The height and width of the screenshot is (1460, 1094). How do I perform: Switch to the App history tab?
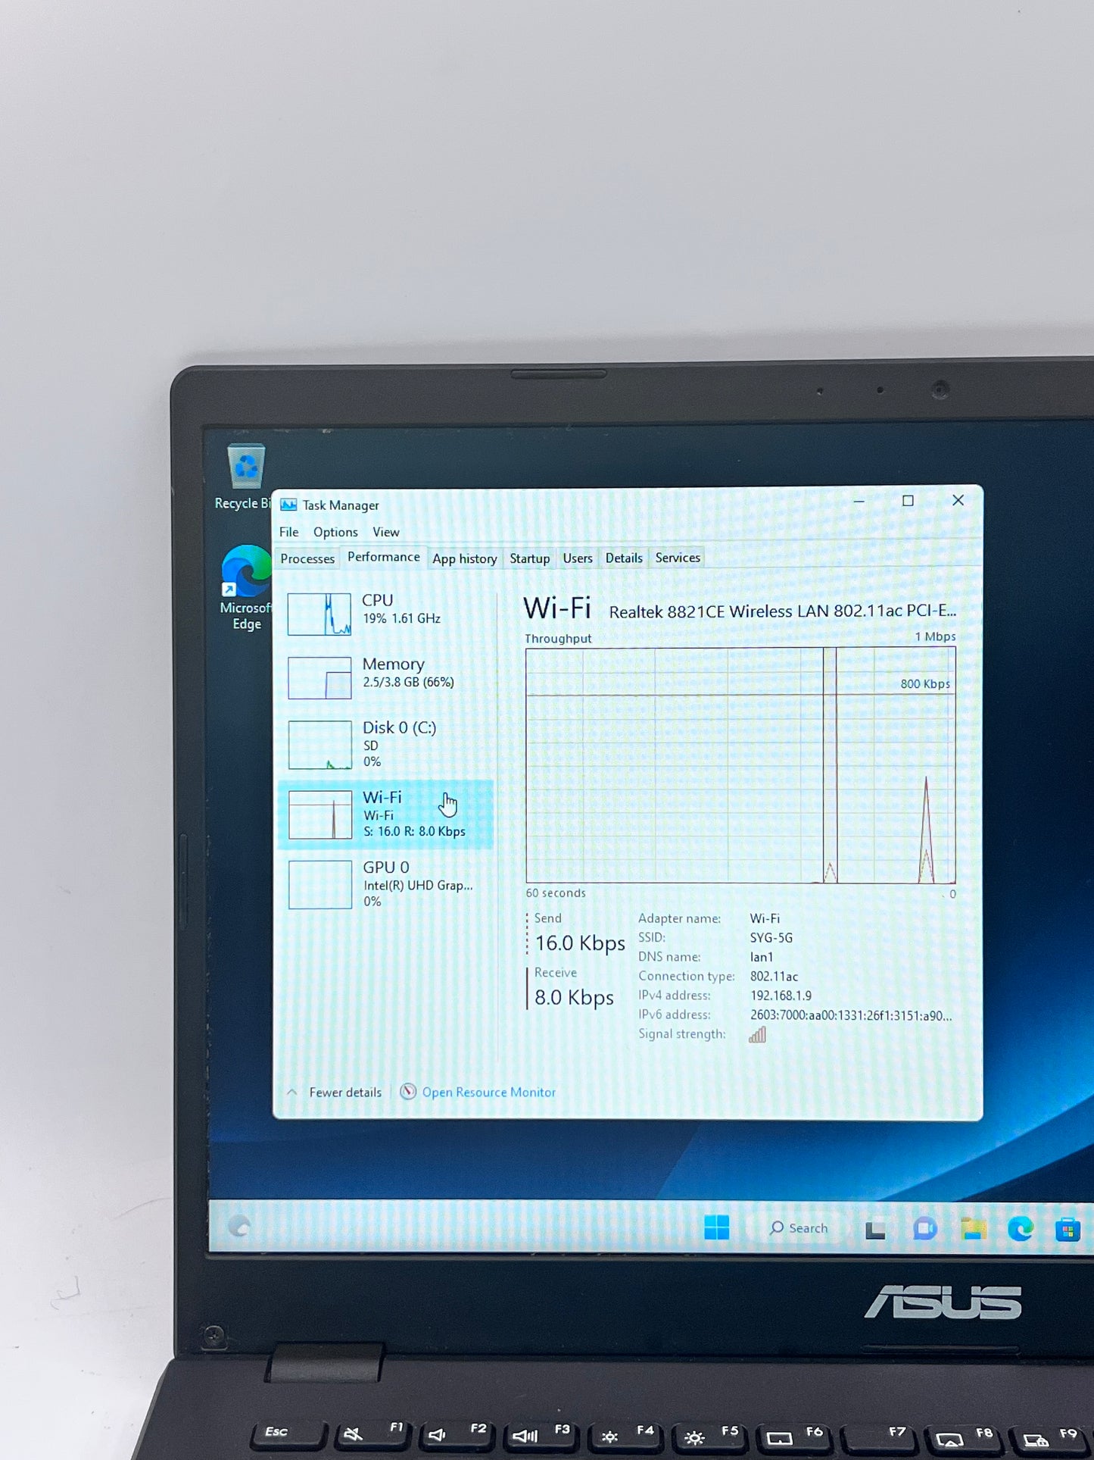[465, 559]
